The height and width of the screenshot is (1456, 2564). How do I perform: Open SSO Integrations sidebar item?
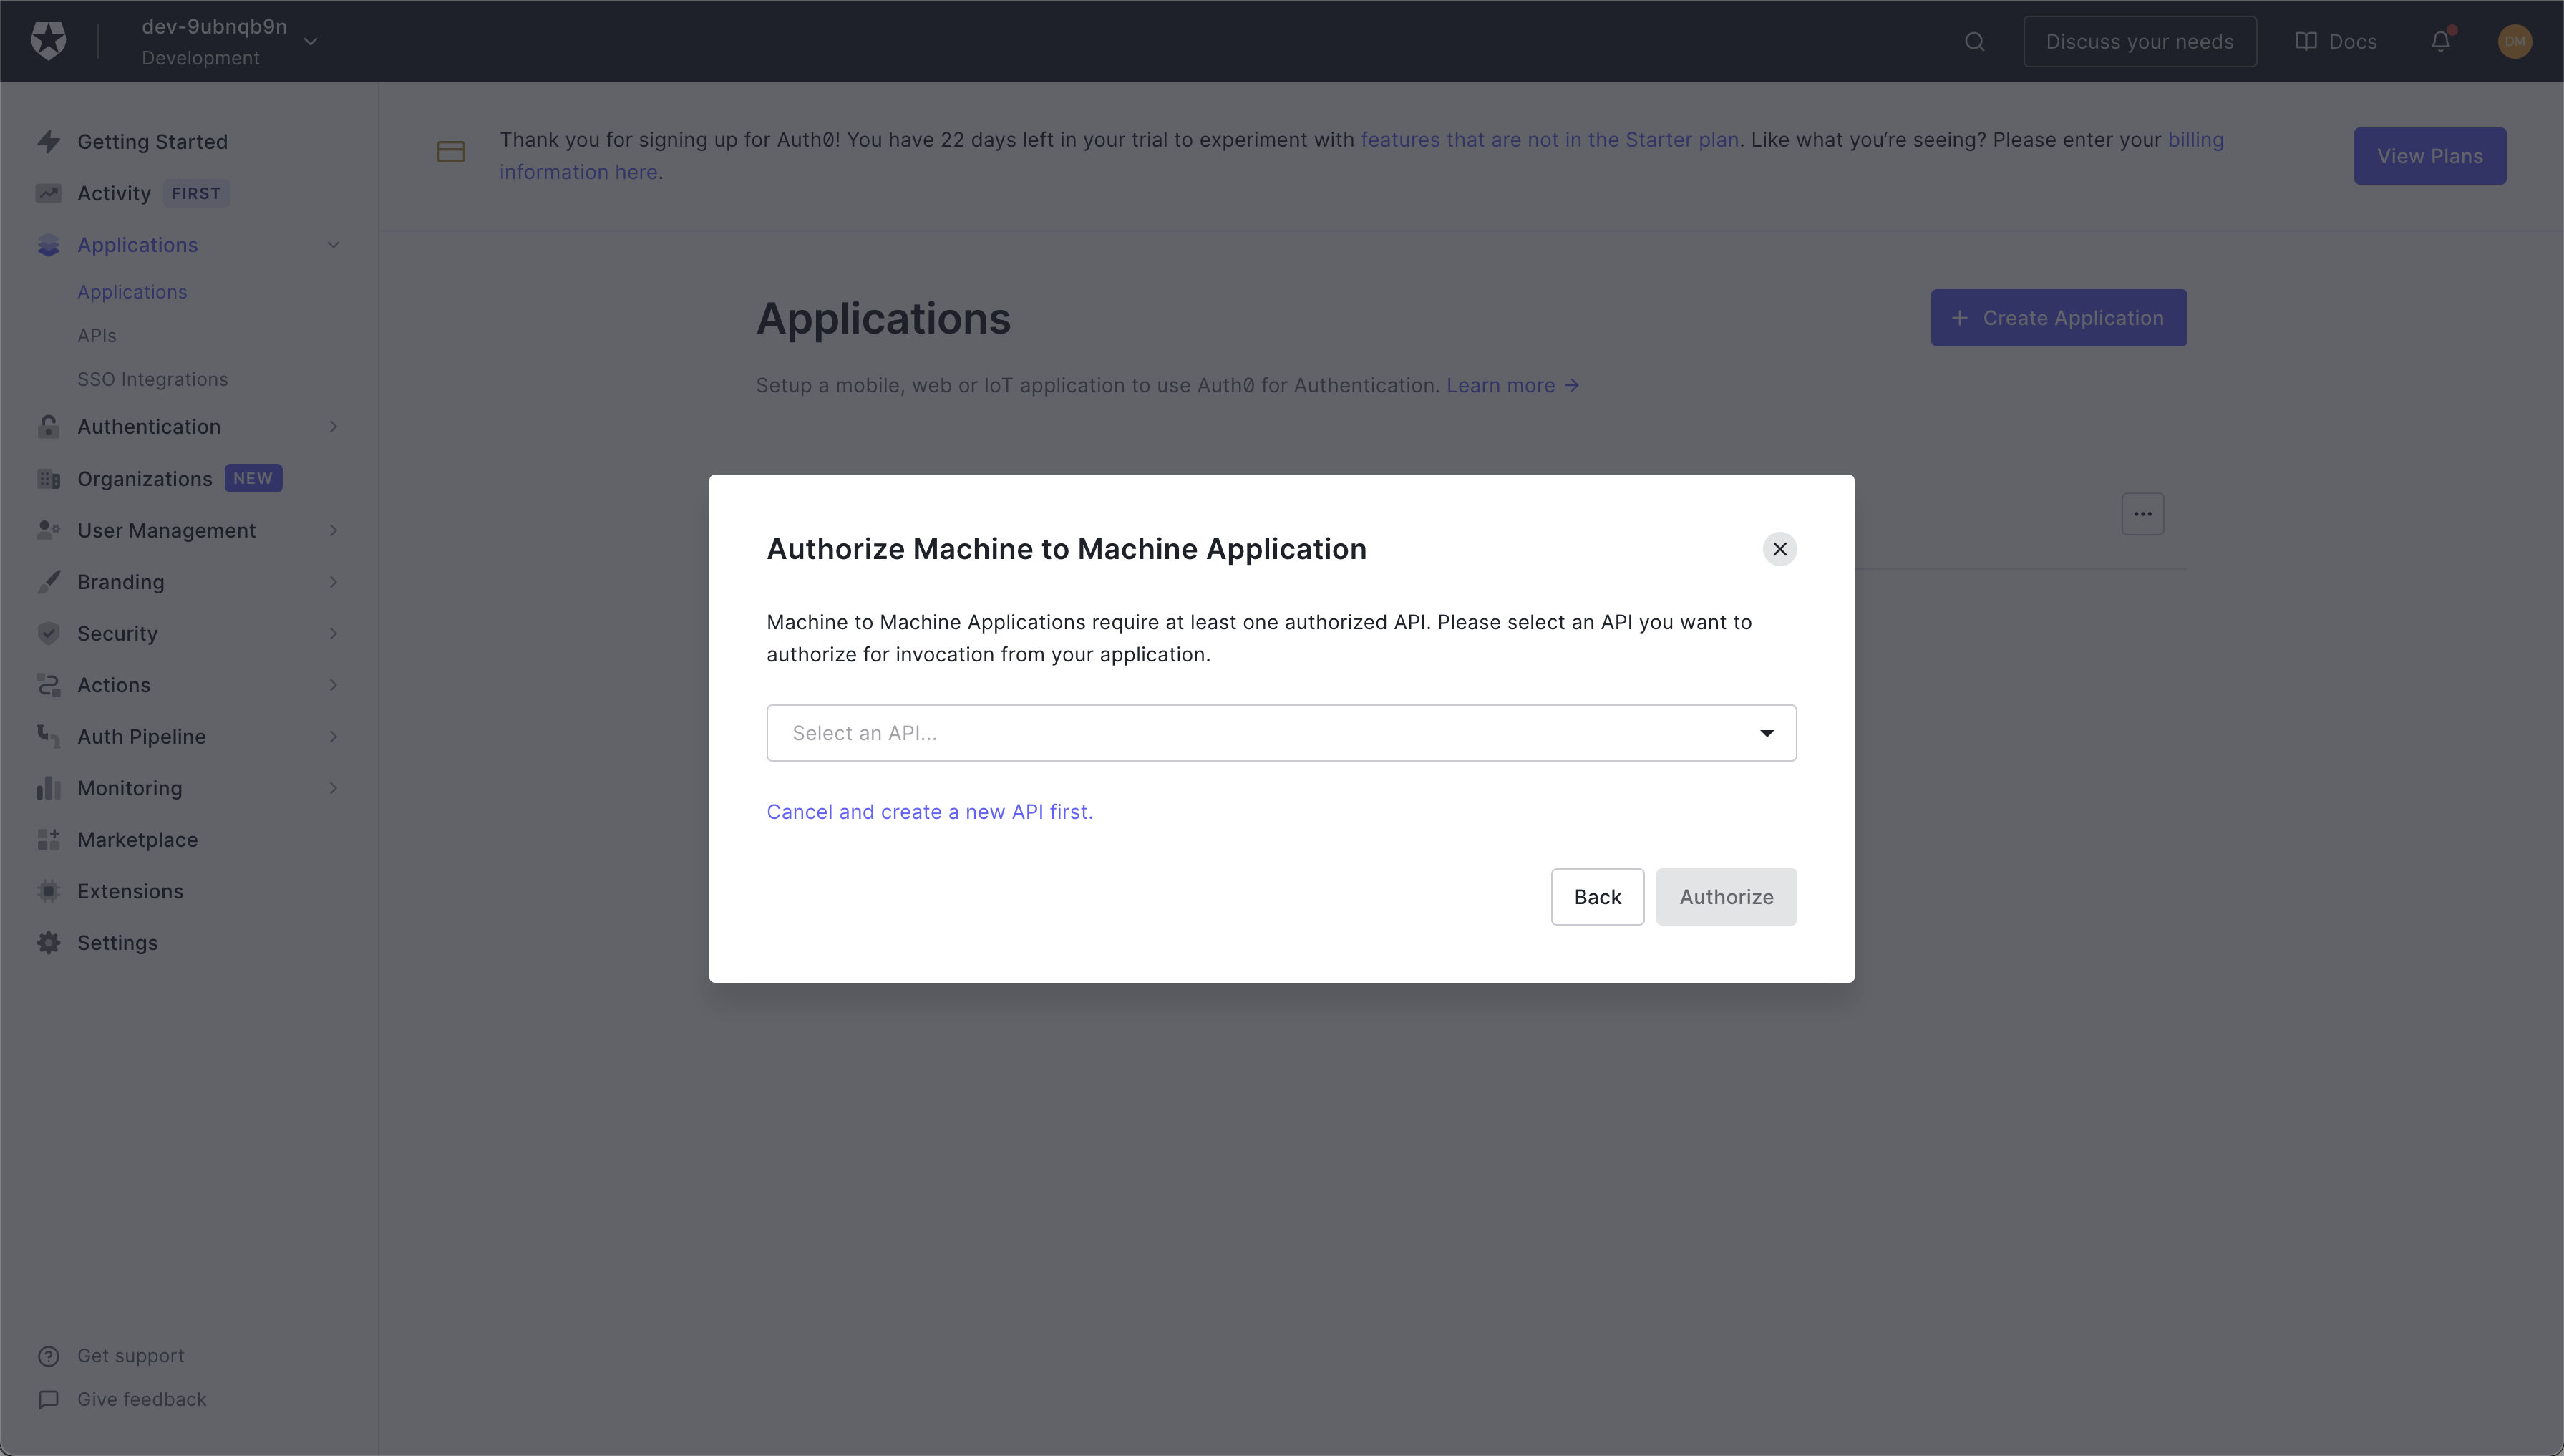(152, 379)
